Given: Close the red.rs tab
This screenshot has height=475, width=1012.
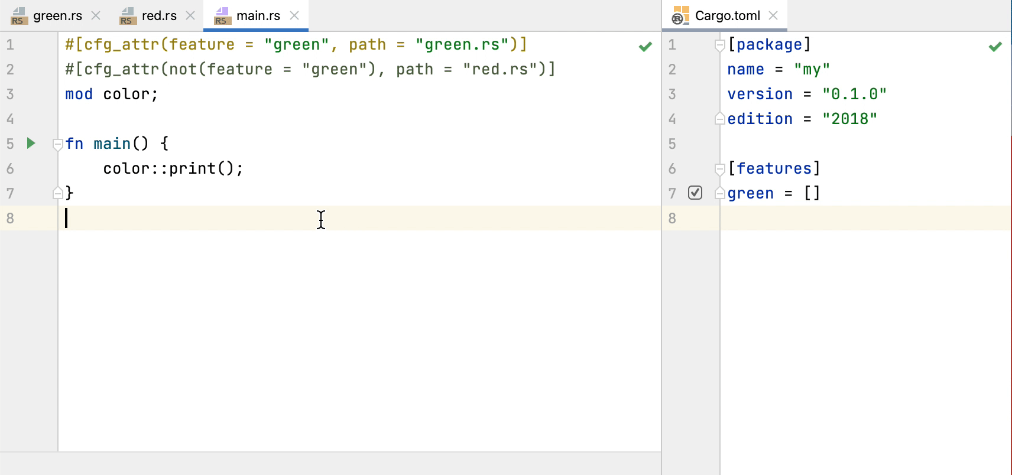Looking at the screenshot, I should point(190,15).
